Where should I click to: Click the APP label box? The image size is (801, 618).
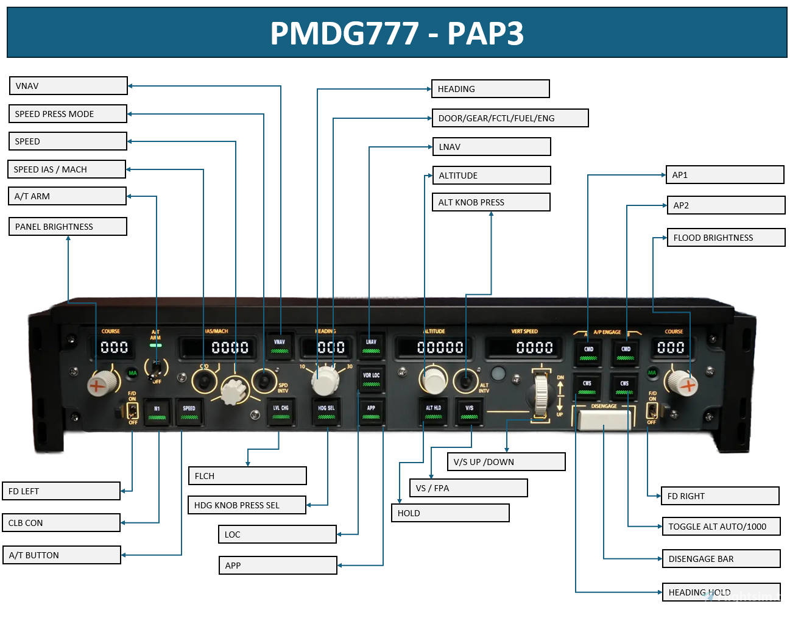click(x=278, y=566)
